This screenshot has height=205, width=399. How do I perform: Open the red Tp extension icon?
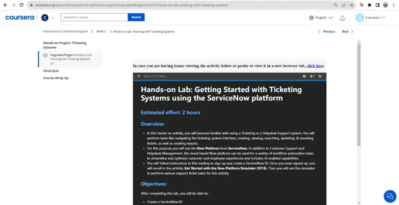pyautogui.click(x=362, y=5)
